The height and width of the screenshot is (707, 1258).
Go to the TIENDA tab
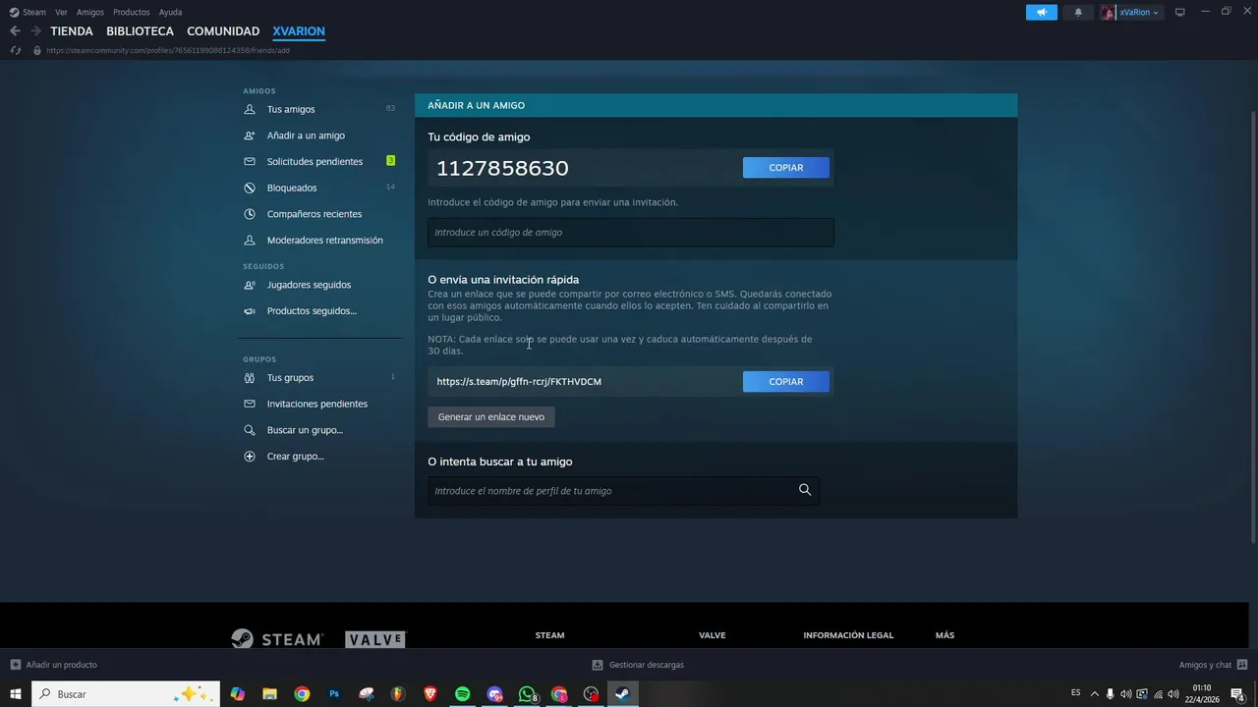click(72, 31)
